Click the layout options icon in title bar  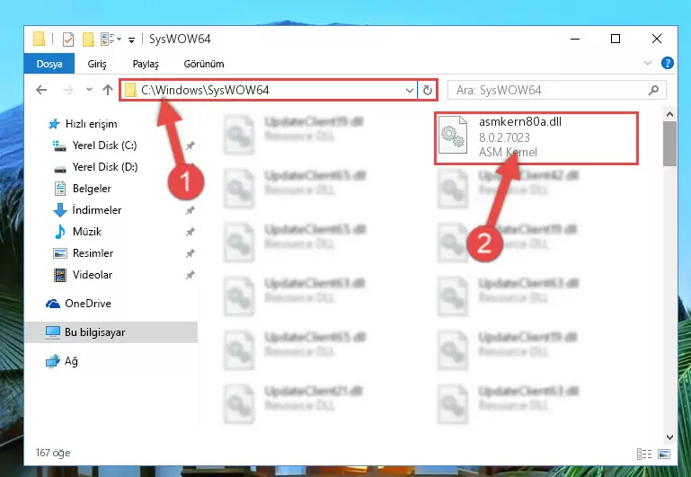[108, 40]
